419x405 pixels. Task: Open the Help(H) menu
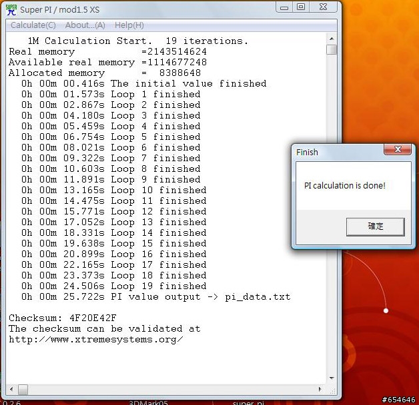tap(129, 25)
